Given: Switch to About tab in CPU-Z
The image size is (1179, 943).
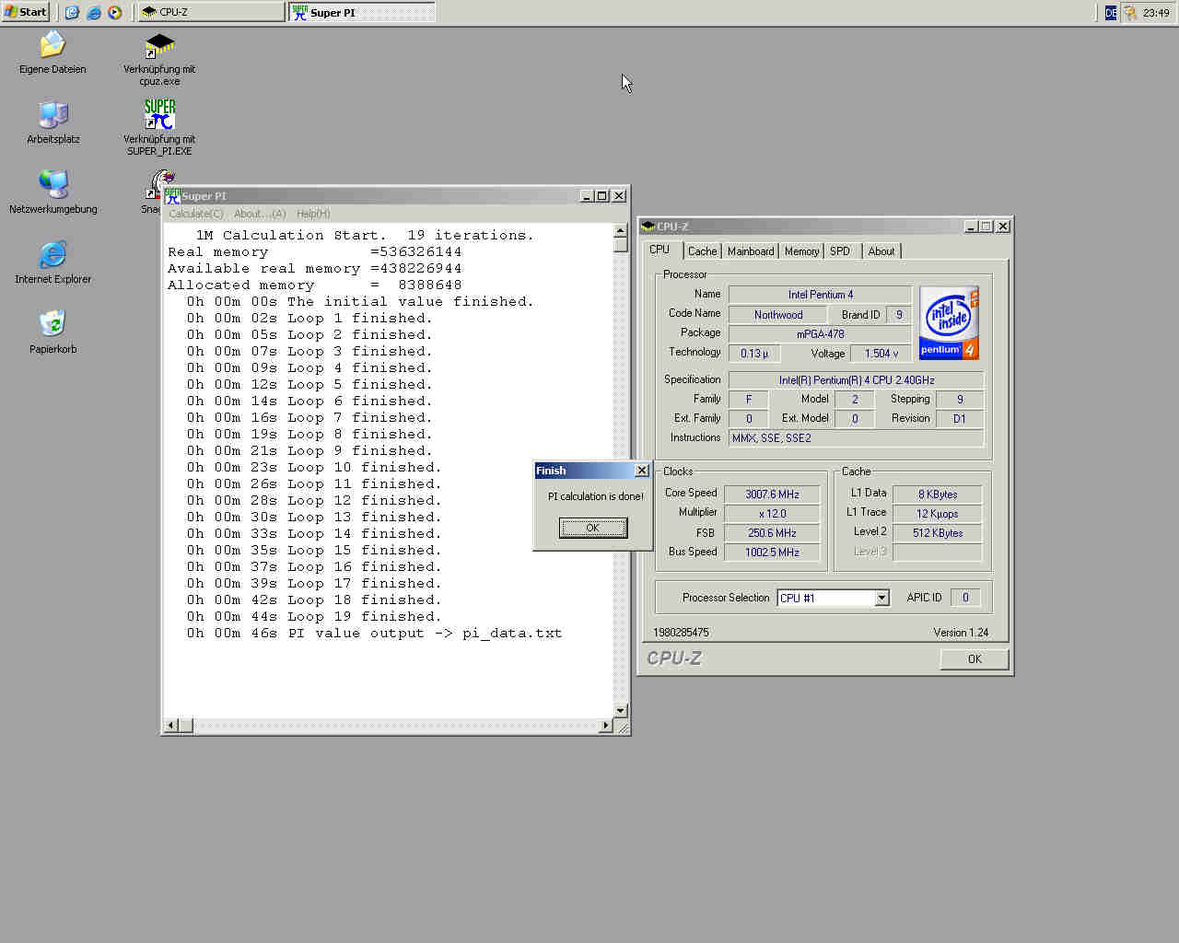Looking at the screenshot, I should coord(881,251).
